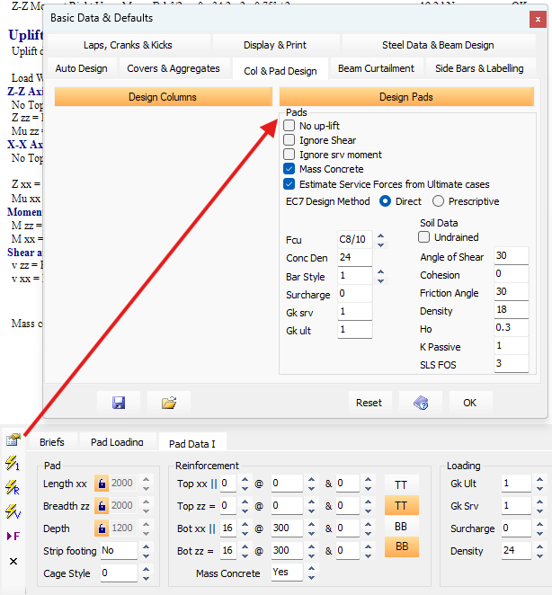Step down the Bar Style value
This screenshot has height=595, width=552.
pyautogui.click(x=380, y=280)
